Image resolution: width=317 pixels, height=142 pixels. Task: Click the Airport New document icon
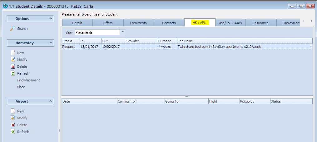[x=13, y=111]
